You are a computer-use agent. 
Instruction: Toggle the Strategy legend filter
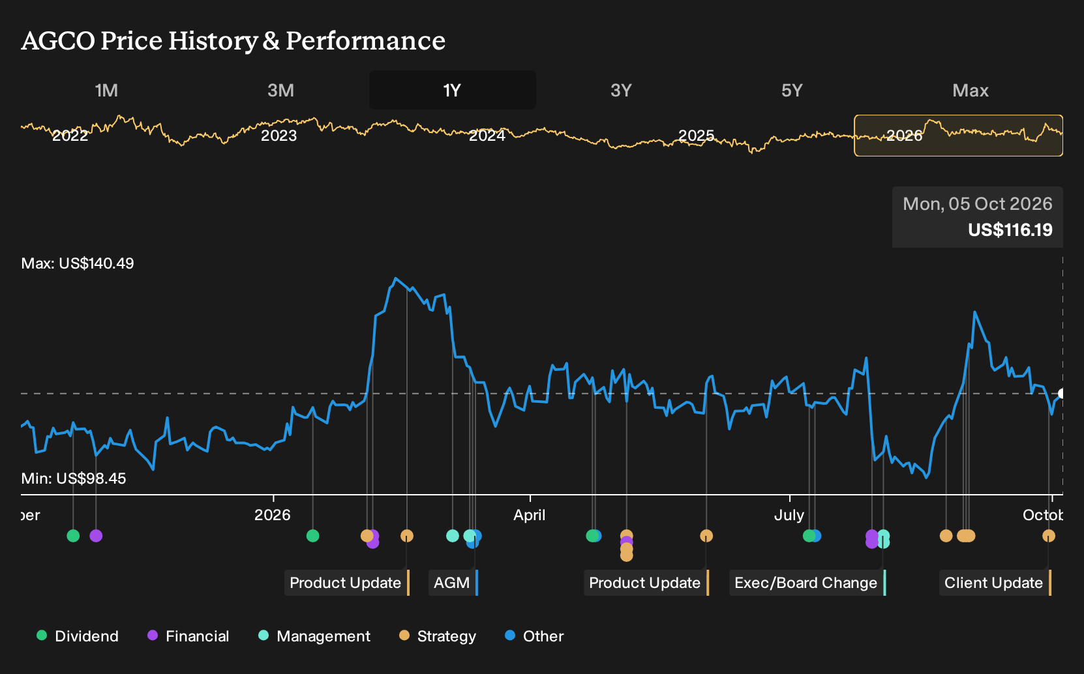(438, 636)
